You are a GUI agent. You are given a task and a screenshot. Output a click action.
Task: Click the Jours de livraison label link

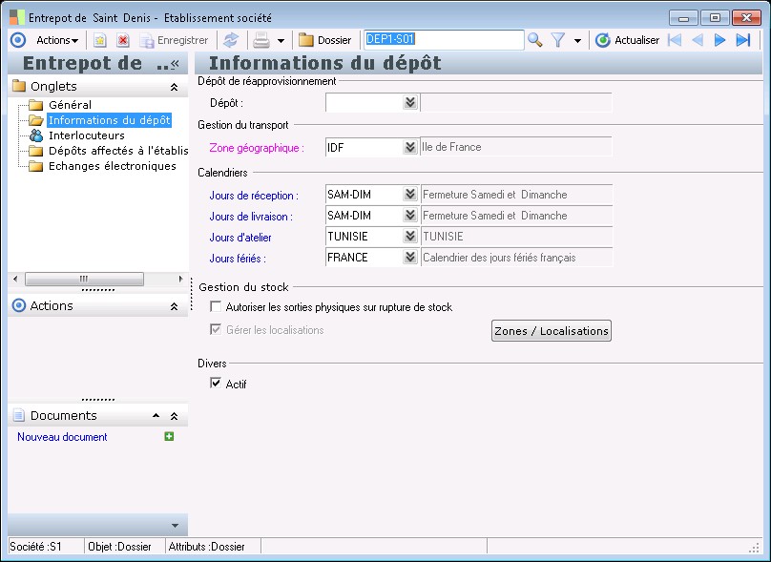[x=251, y=217]
